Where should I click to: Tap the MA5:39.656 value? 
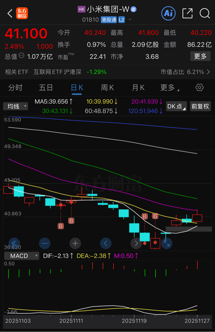click(x=53, y=102)
